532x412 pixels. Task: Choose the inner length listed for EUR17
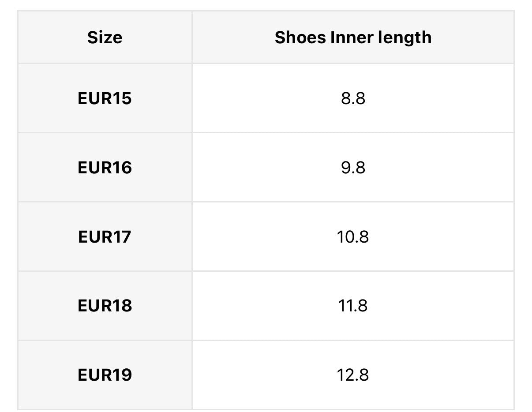pos(353,237)
